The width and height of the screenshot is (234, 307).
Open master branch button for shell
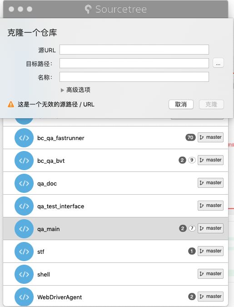(210, 273)
